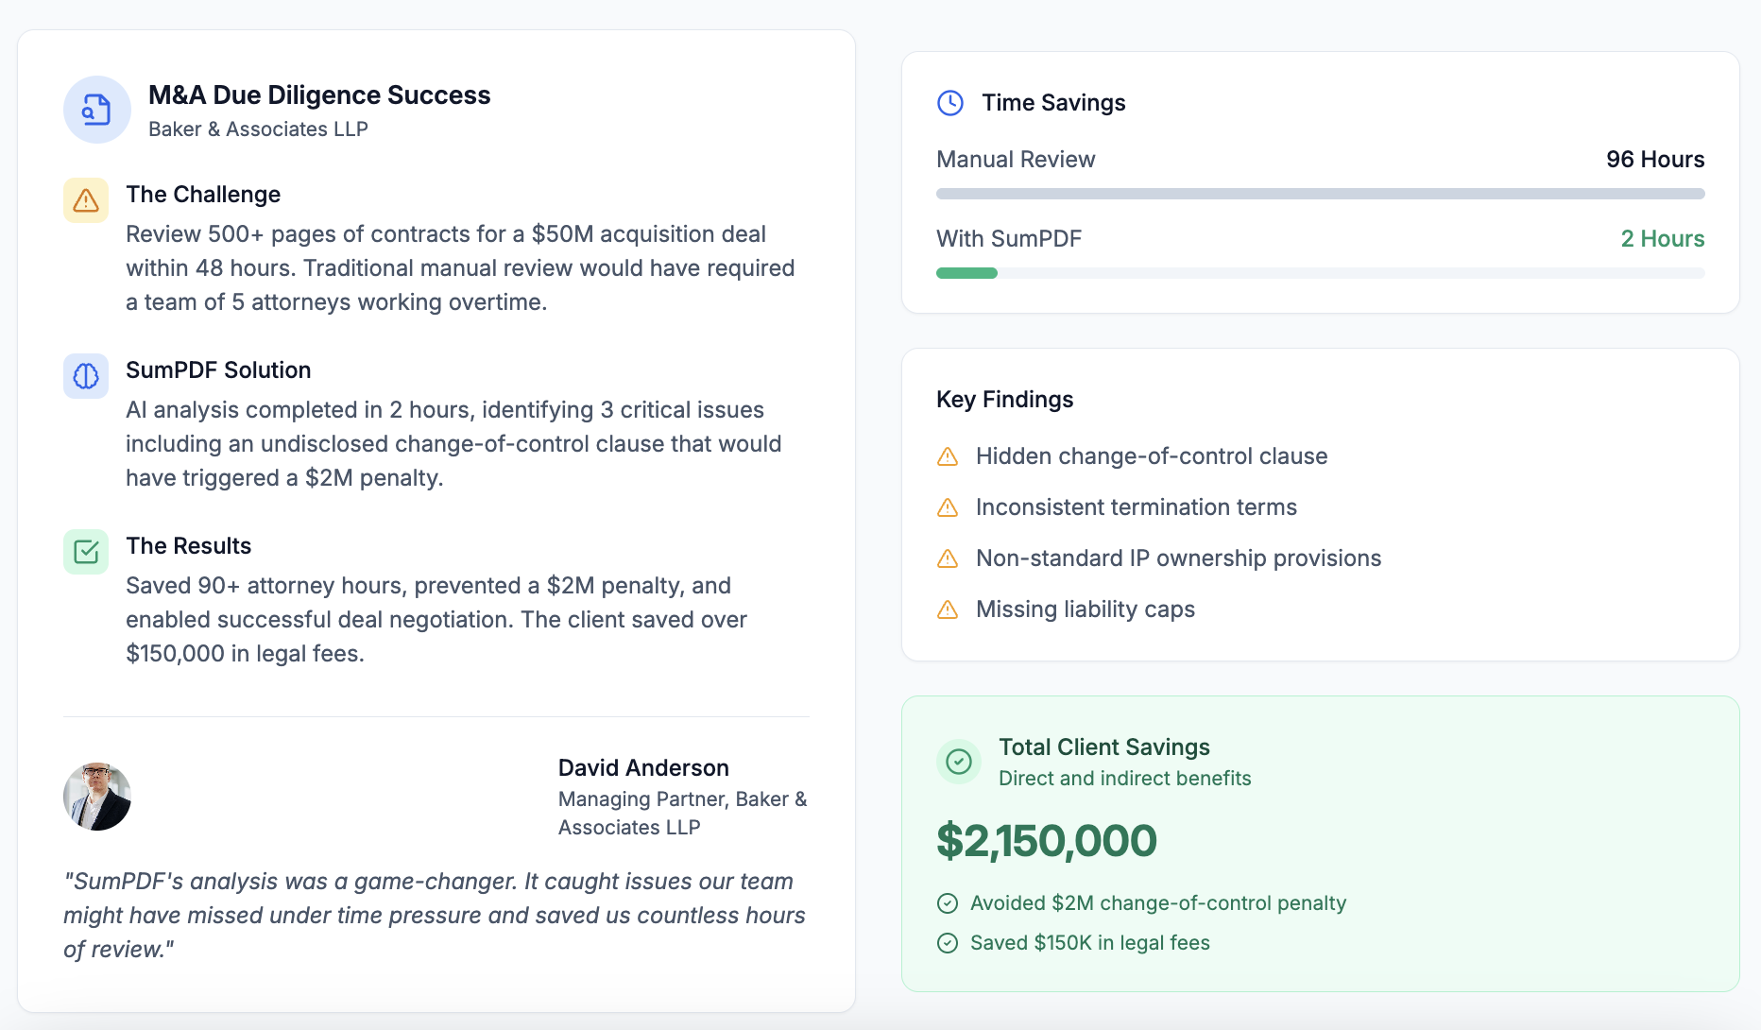The width and height of the screenshot is (1761, 1030).
Task: Click the Missing liability caps finding text
Action: pos(1086,609)
